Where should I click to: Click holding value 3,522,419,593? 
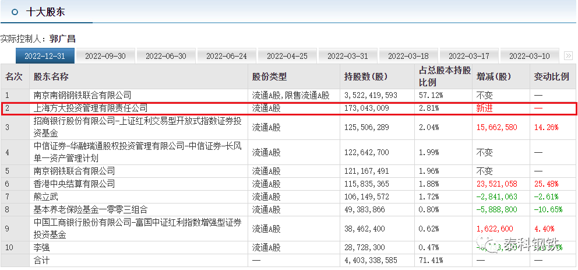click(x=371, y=95)
